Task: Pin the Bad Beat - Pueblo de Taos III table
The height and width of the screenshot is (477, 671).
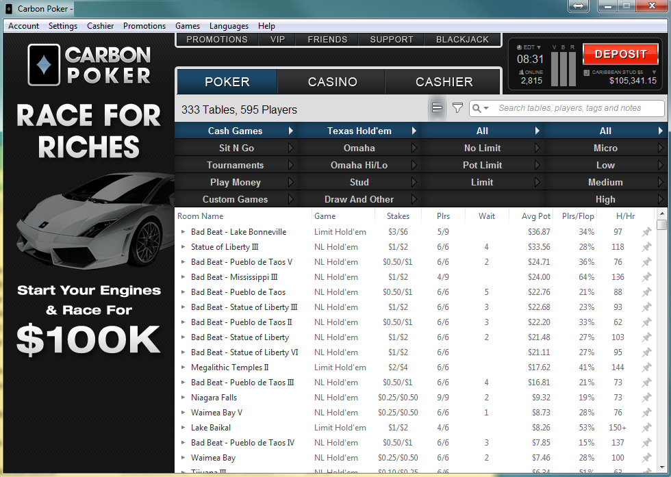Action: pos(646,383)
